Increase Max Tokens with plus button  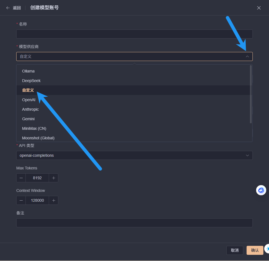click(54, 178)
